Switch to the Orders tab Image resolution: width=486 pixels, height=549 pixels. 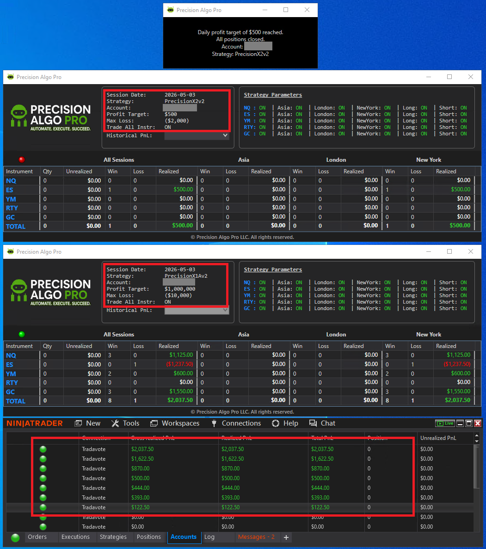(x=37, y=537)
